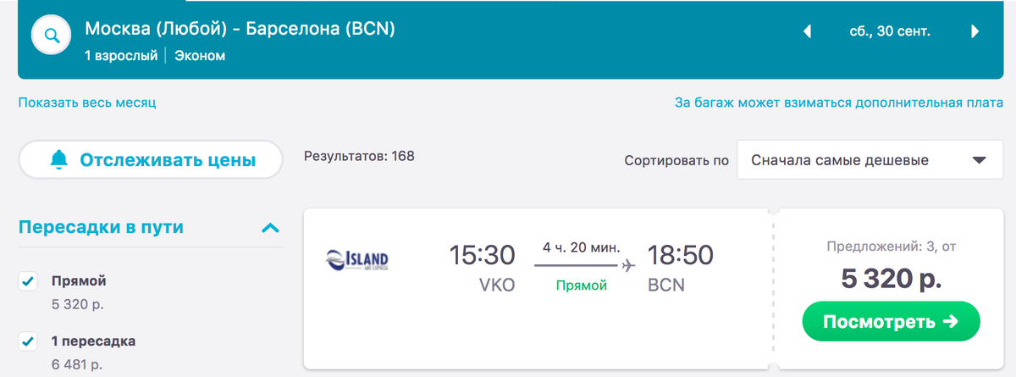Viewport: 1016px width, 377px height.
Task: Click the date сб., 30 сент.
Action: pyautogui.click(x=890, y=32)
